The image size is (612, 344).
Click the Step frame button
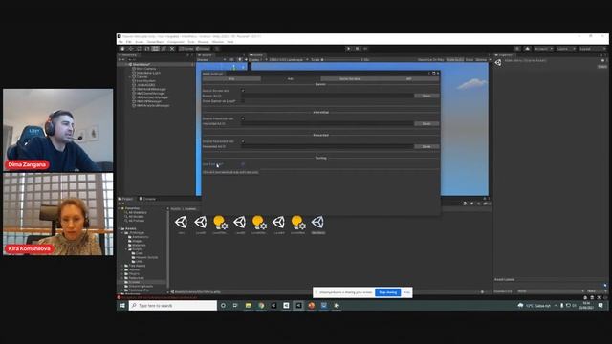(365, 49)
